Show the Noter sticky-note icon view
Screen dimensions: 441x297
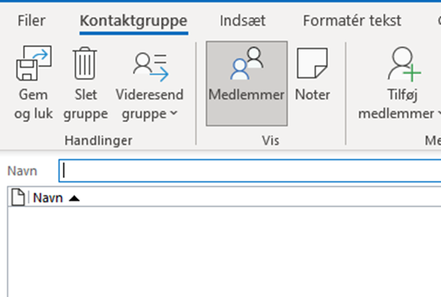(312, 63)
